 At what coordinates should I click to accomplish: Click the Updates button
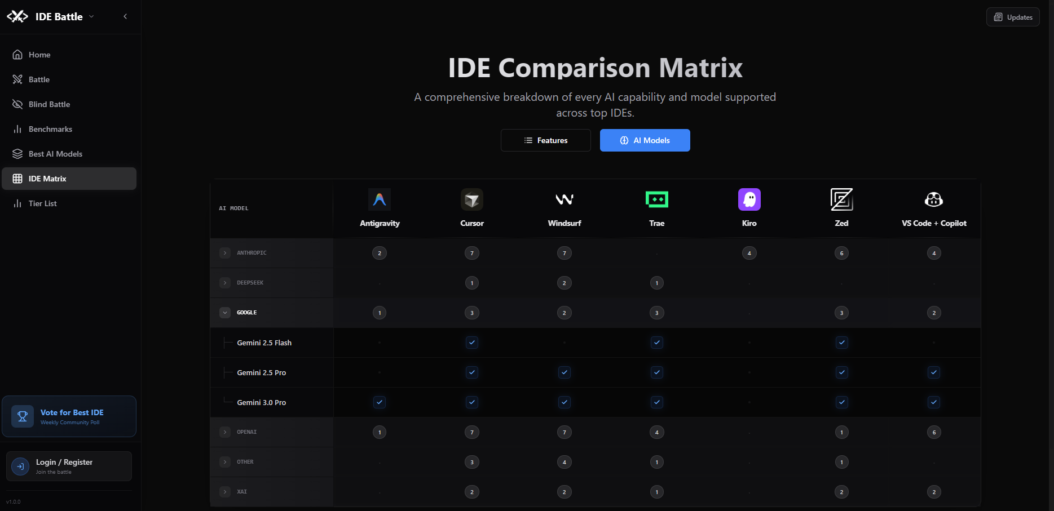(x=1012, y=16)
